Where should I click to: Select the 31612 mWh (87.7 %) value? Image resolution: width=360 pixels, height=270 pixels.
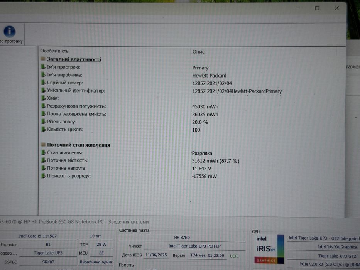tap(216, 161)
